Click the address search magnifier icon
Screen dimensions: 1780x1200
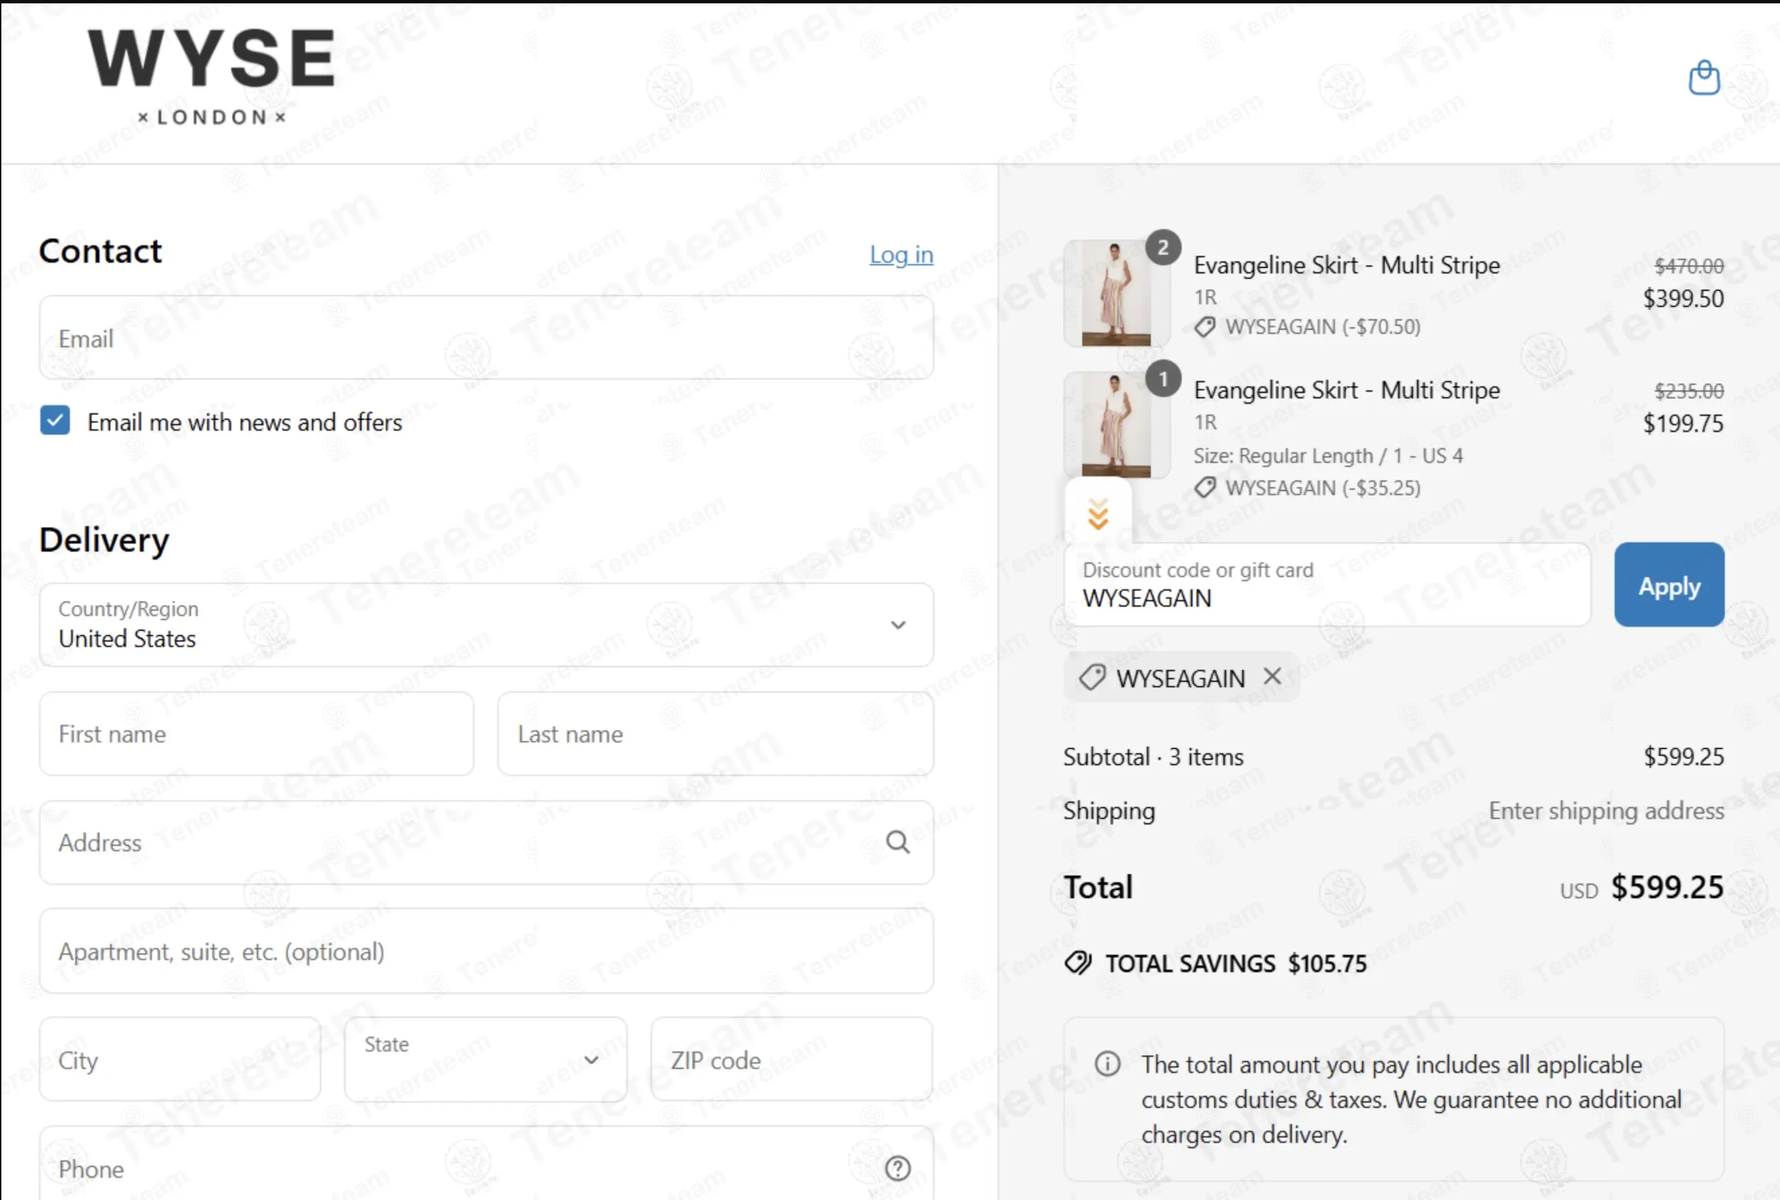click(x=898, y=842)
